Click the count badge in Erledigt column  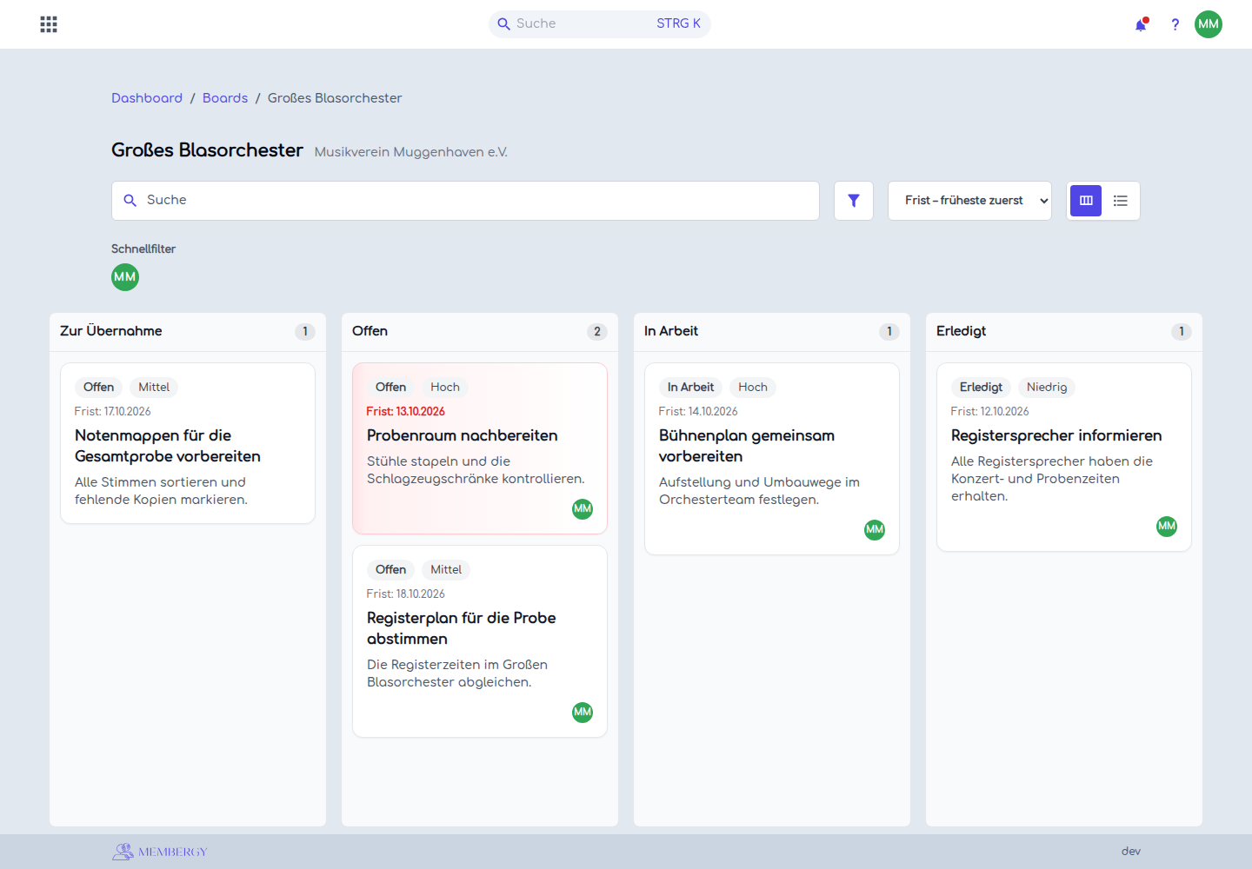pyautogui.click(x=1182, y=332)
